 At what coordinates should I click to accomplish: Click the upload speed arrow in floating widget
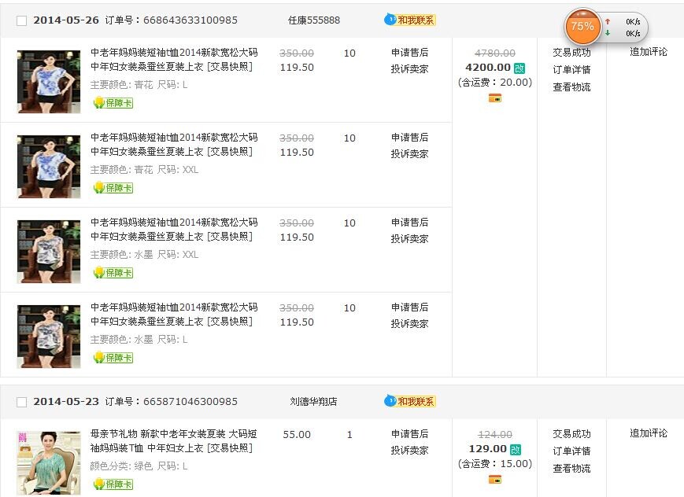tap(607, 21)
